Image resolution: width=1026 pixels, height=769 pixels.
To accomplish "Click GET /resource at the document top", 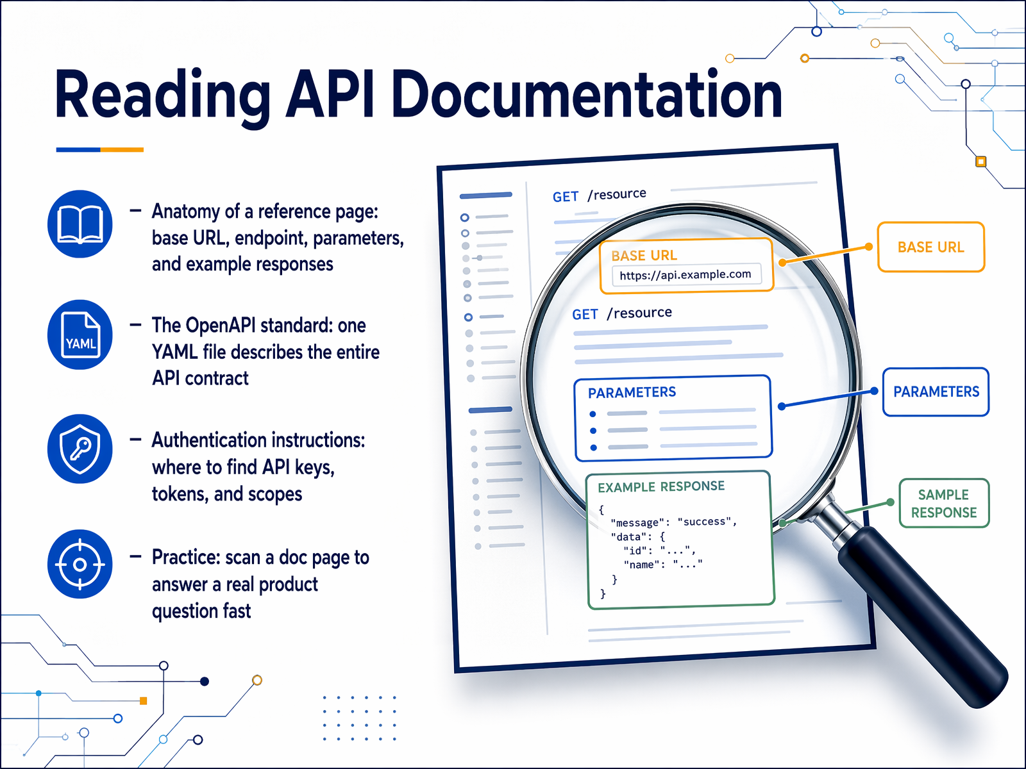I will 599,195.
